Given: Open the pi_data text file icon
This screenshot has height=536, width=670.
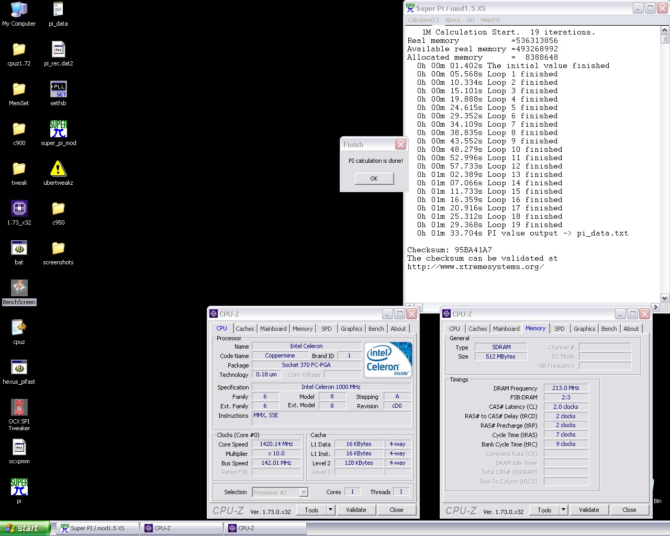Looking at the screenshot, I should coord(58,9).
